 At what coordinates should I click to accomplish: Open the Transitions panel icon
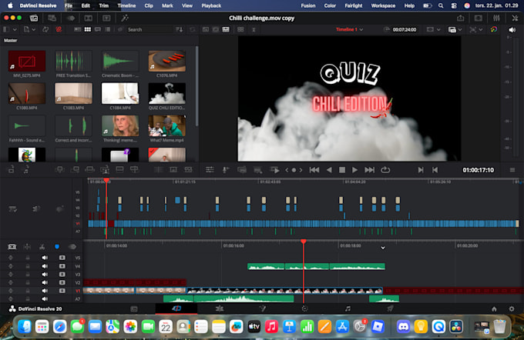pos(88,18)
